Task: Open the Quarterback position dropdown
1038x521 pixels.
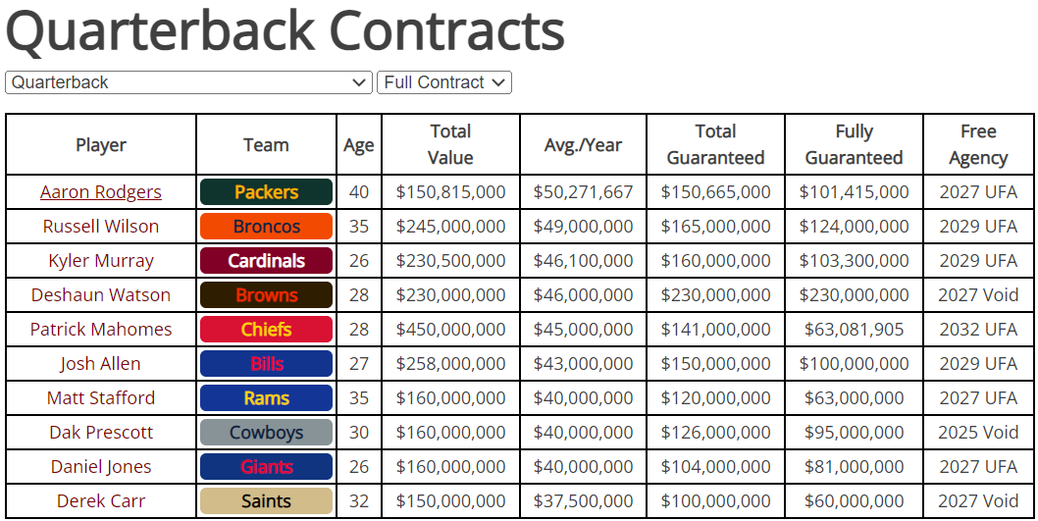Action: coord(188,82)
